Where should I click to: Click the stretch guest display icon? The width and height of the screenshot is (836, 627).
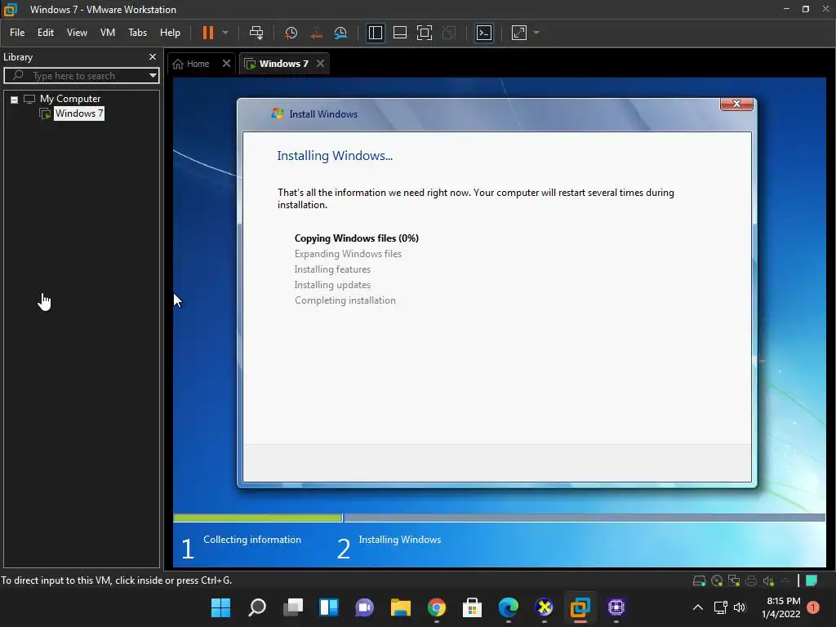[518, 33]
